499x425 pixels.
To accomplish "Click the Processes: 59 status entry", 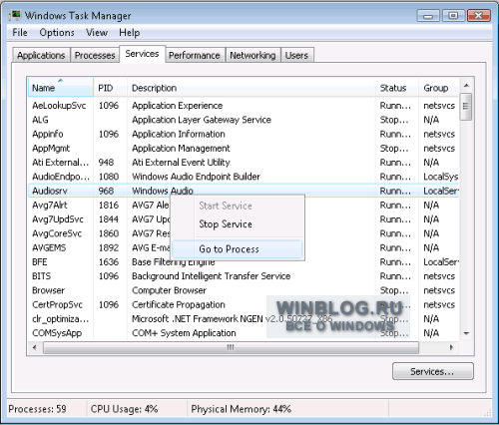I will pos(37,409).
